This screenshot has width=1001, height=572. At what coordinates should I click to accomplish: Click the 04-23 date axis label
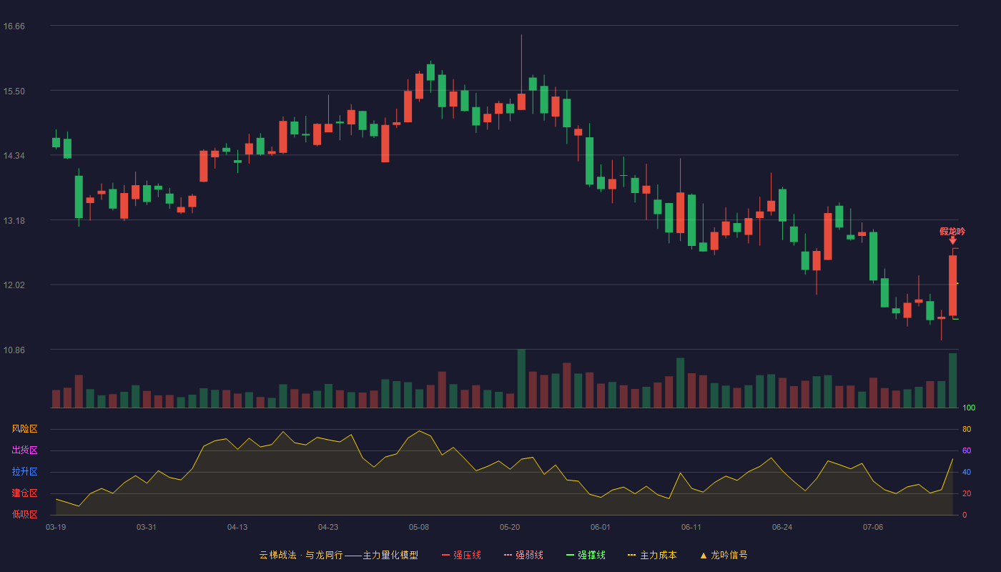(328, 527)
